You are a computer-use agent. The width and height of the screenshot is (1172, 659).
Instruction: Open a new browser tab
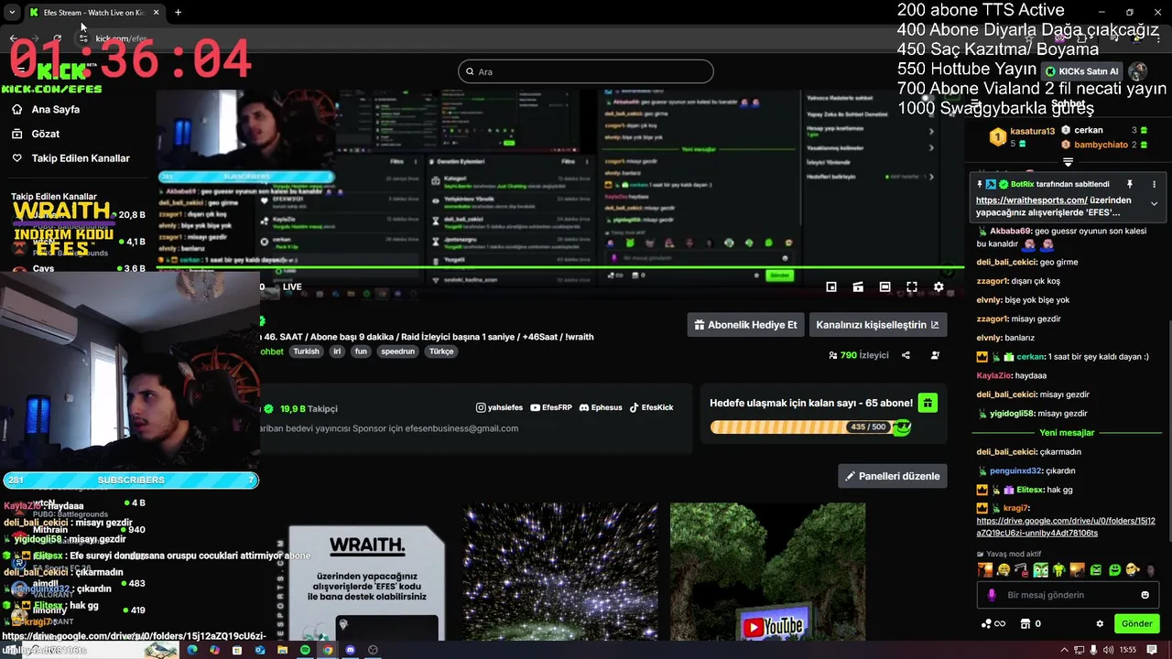tap(178, 12)
